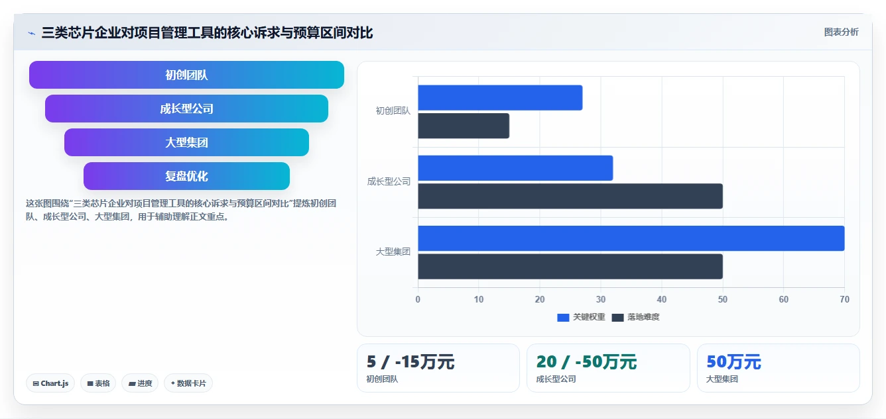Image resolution: width=886 pixels, height=419 pixels.
Task: Click the dark bar for 初创团队
Action: [x=464, y=126]
